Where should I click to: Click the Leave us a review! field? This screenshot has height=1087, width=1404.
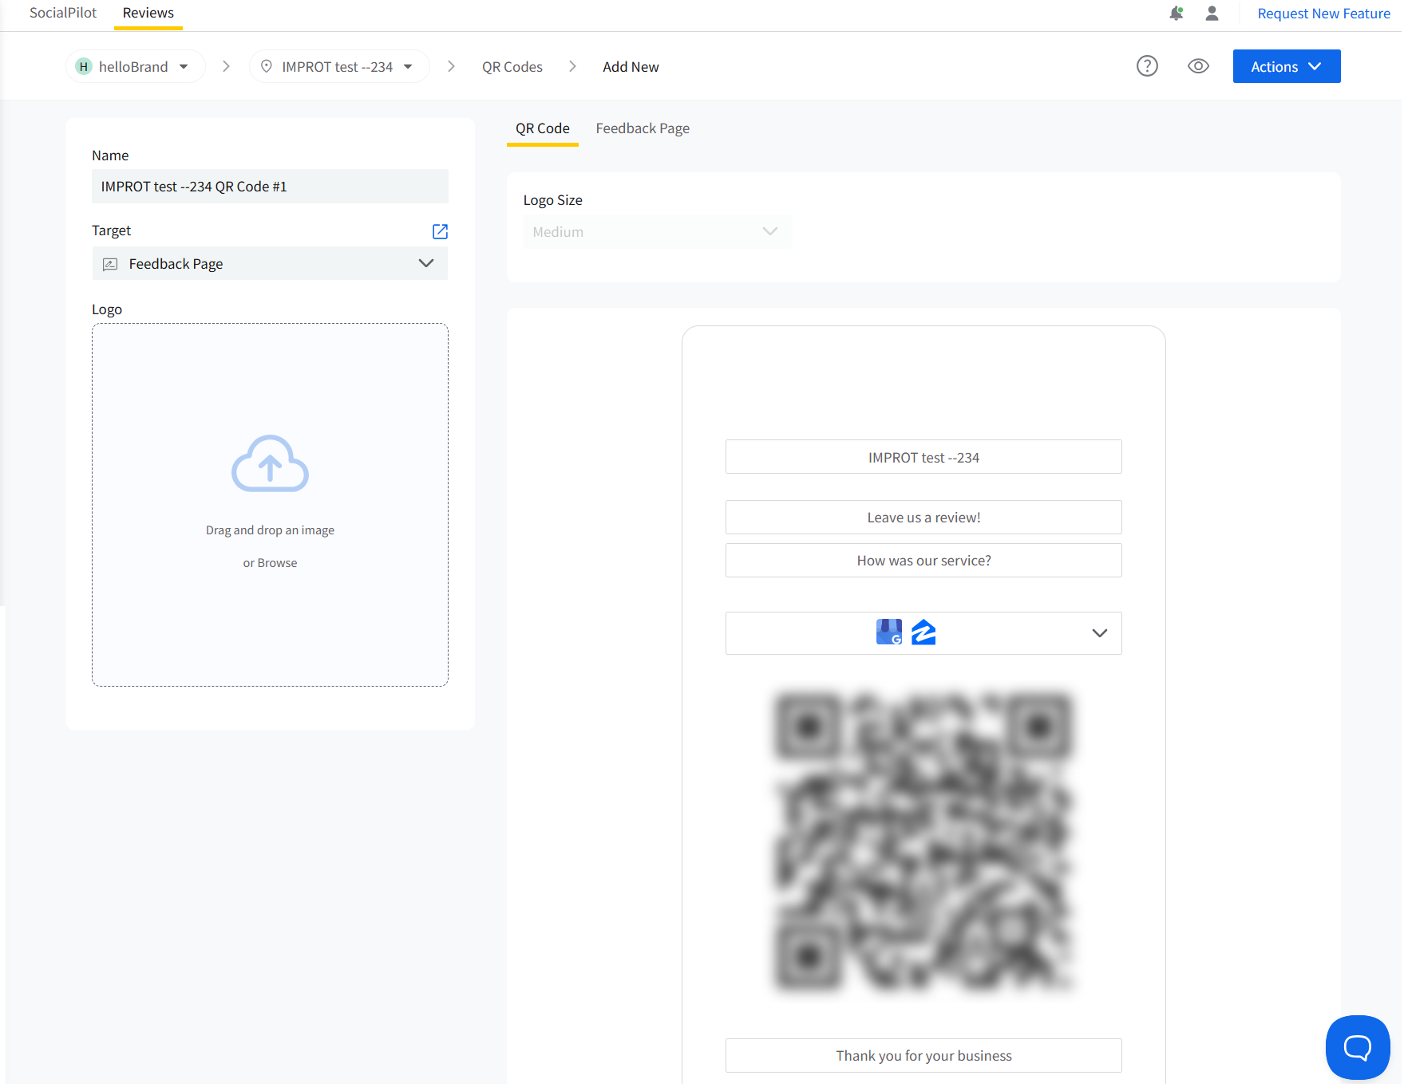[923, 518]
